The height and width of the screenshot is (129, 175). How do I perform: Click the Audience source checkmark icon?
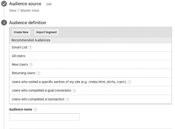(x=4, y=4)
